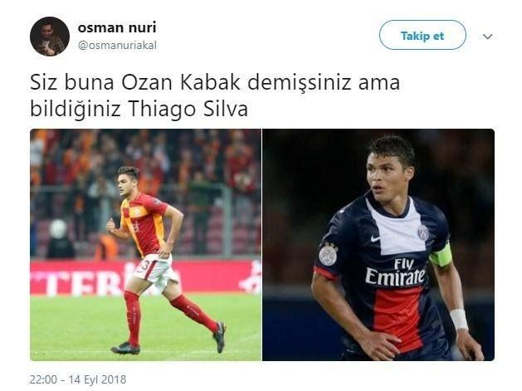Screen dimensions: 522x391
Task: Click the pink advertising board behind player
Action: [145, 277]
